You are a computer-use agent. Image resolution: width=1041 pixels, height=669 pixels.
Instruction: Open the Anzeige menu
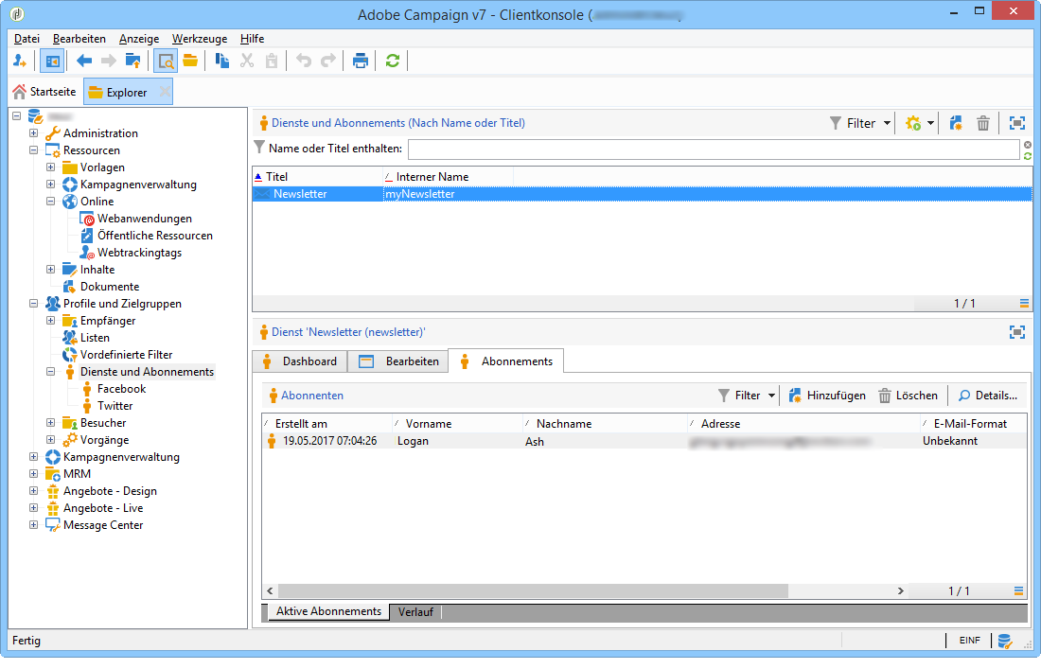coord(139,39)
